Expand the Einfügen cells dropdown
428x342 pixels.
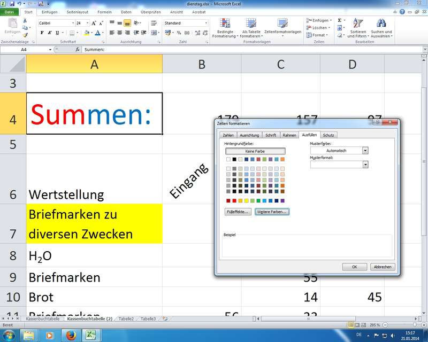tap(331, 20)
